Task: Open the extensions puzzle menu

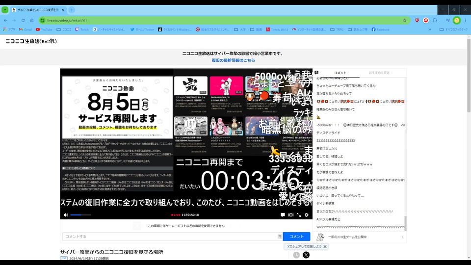Action: (x=435, y=21)
